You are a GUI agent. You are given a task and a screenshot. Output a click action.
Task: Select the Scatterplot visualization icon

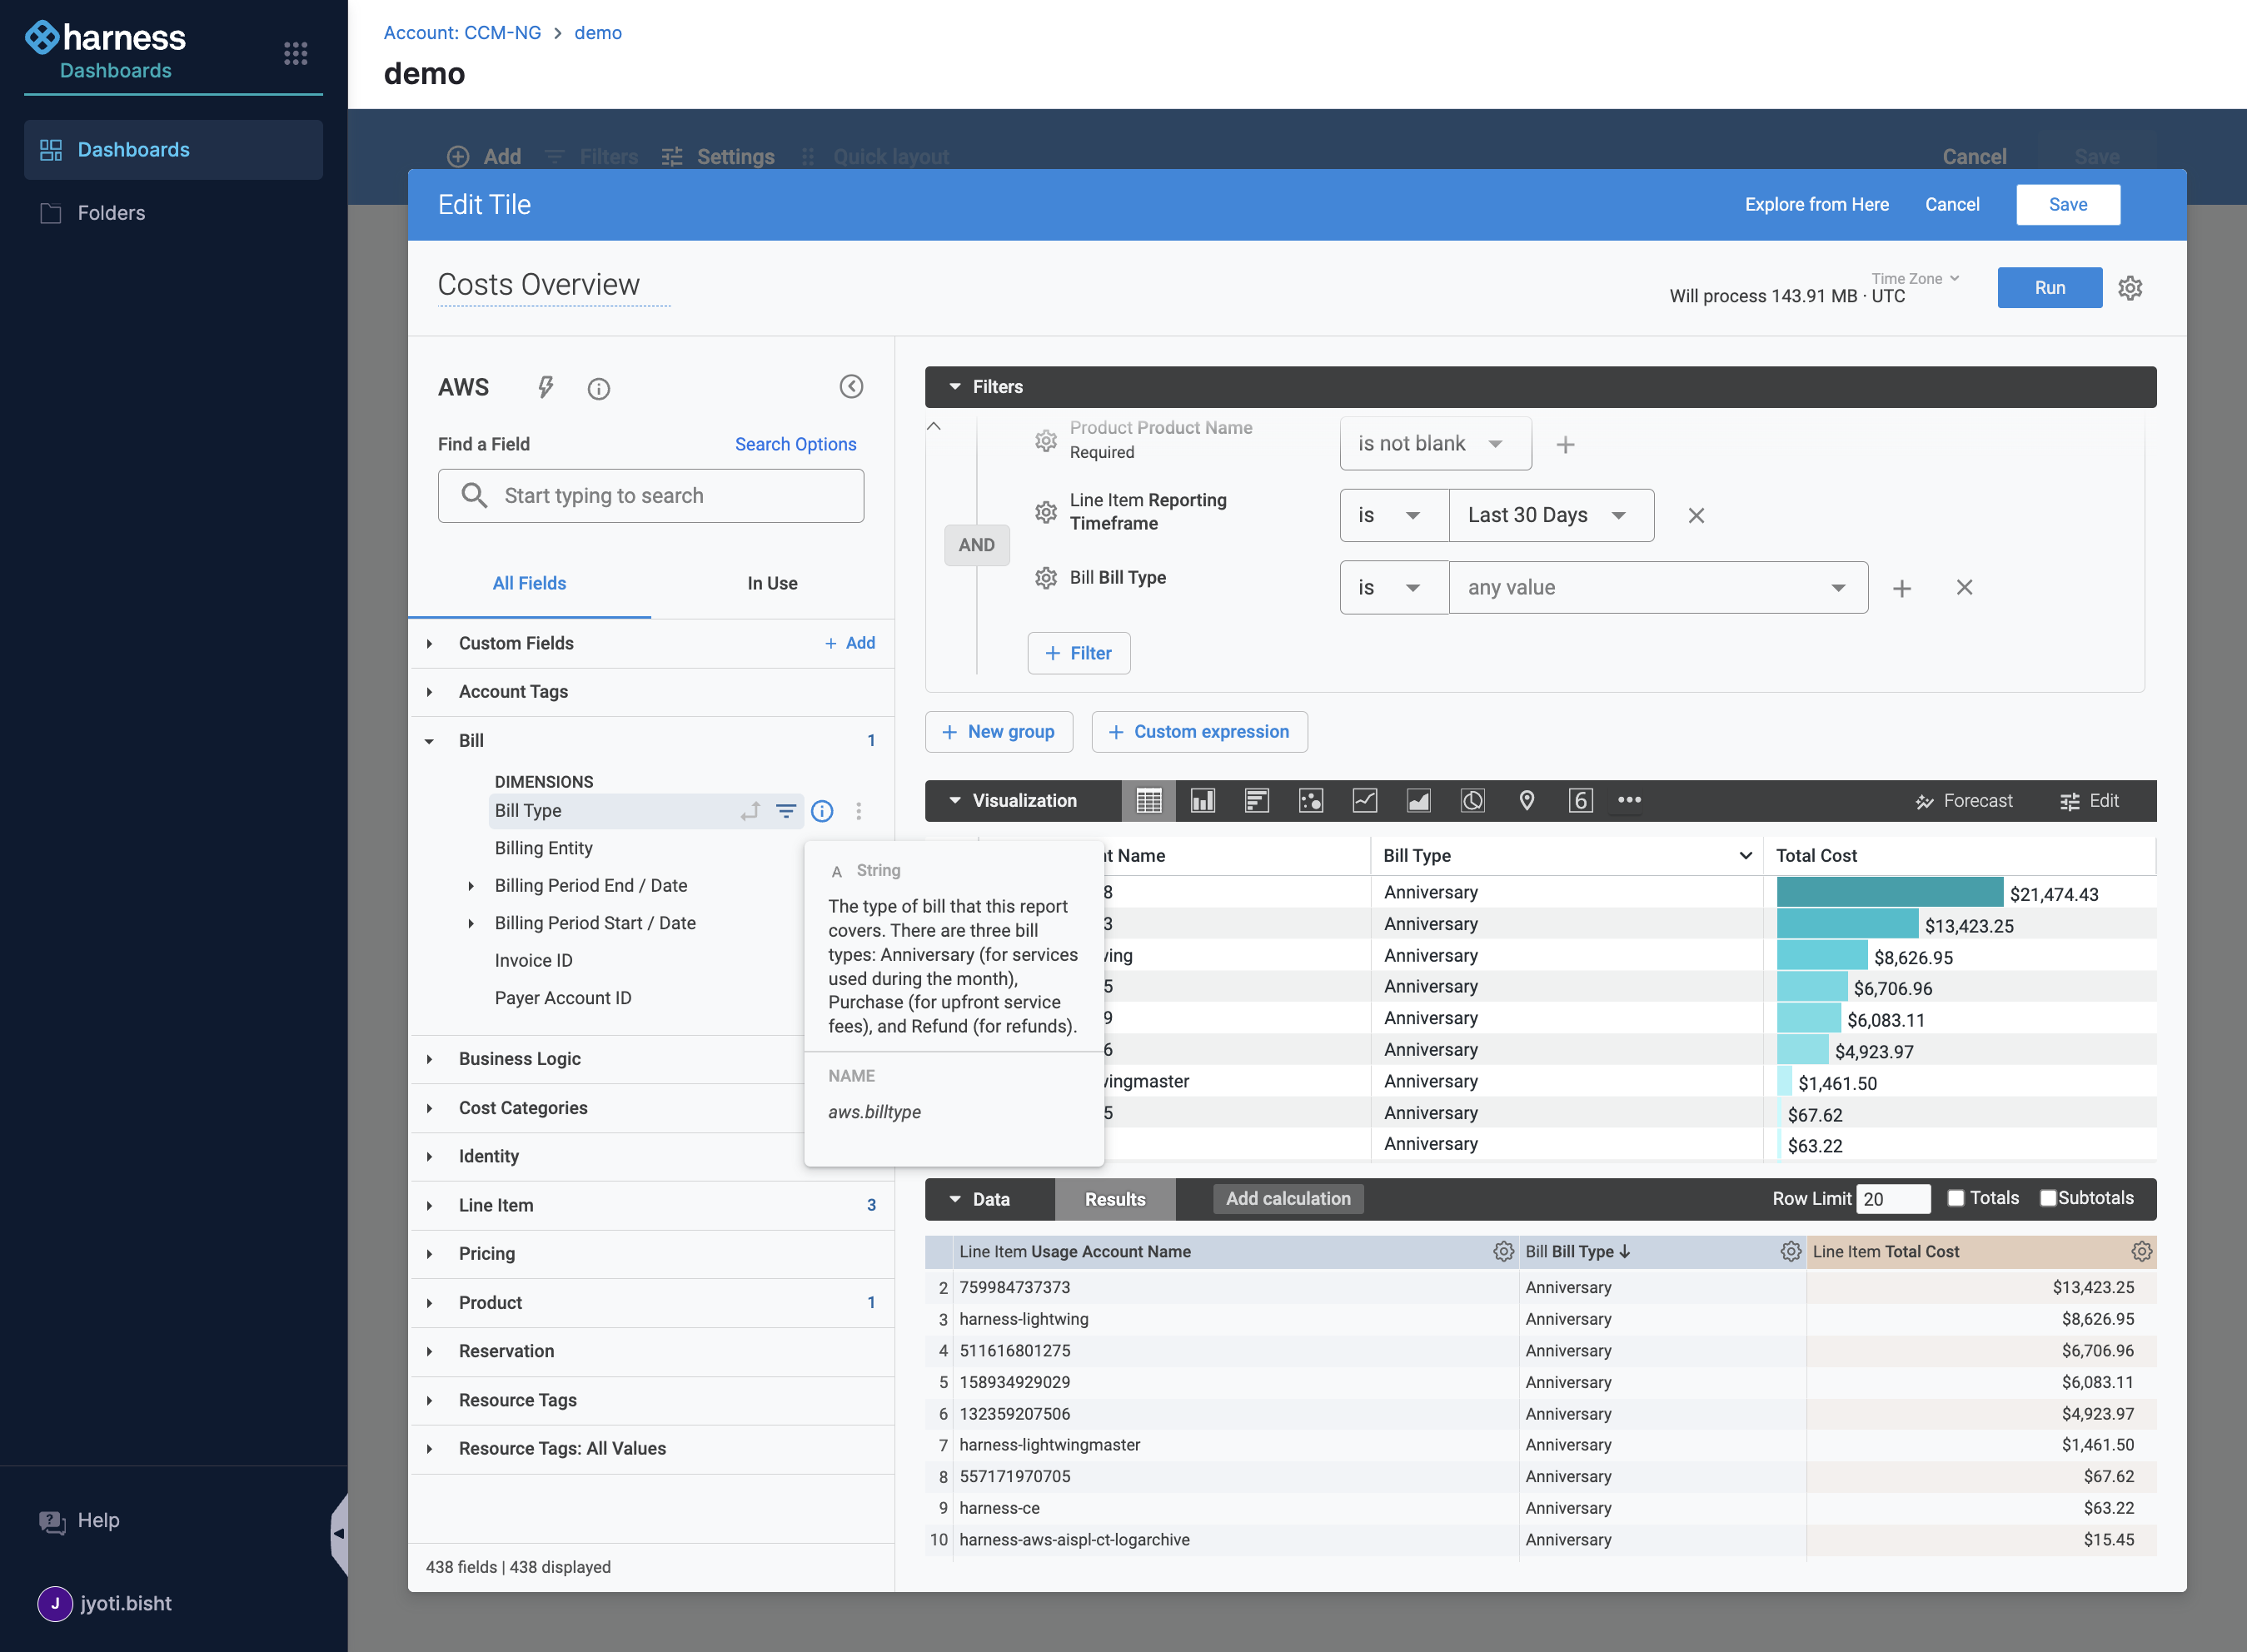click(1311, 801)
